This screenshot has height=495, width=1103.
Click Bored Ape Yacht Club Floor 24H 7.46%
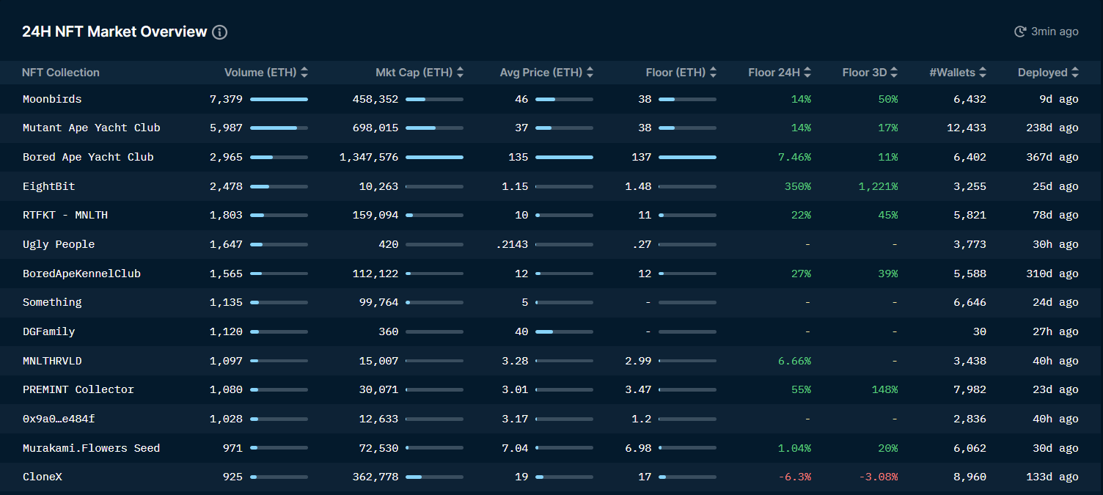click(x=795, y=157)
